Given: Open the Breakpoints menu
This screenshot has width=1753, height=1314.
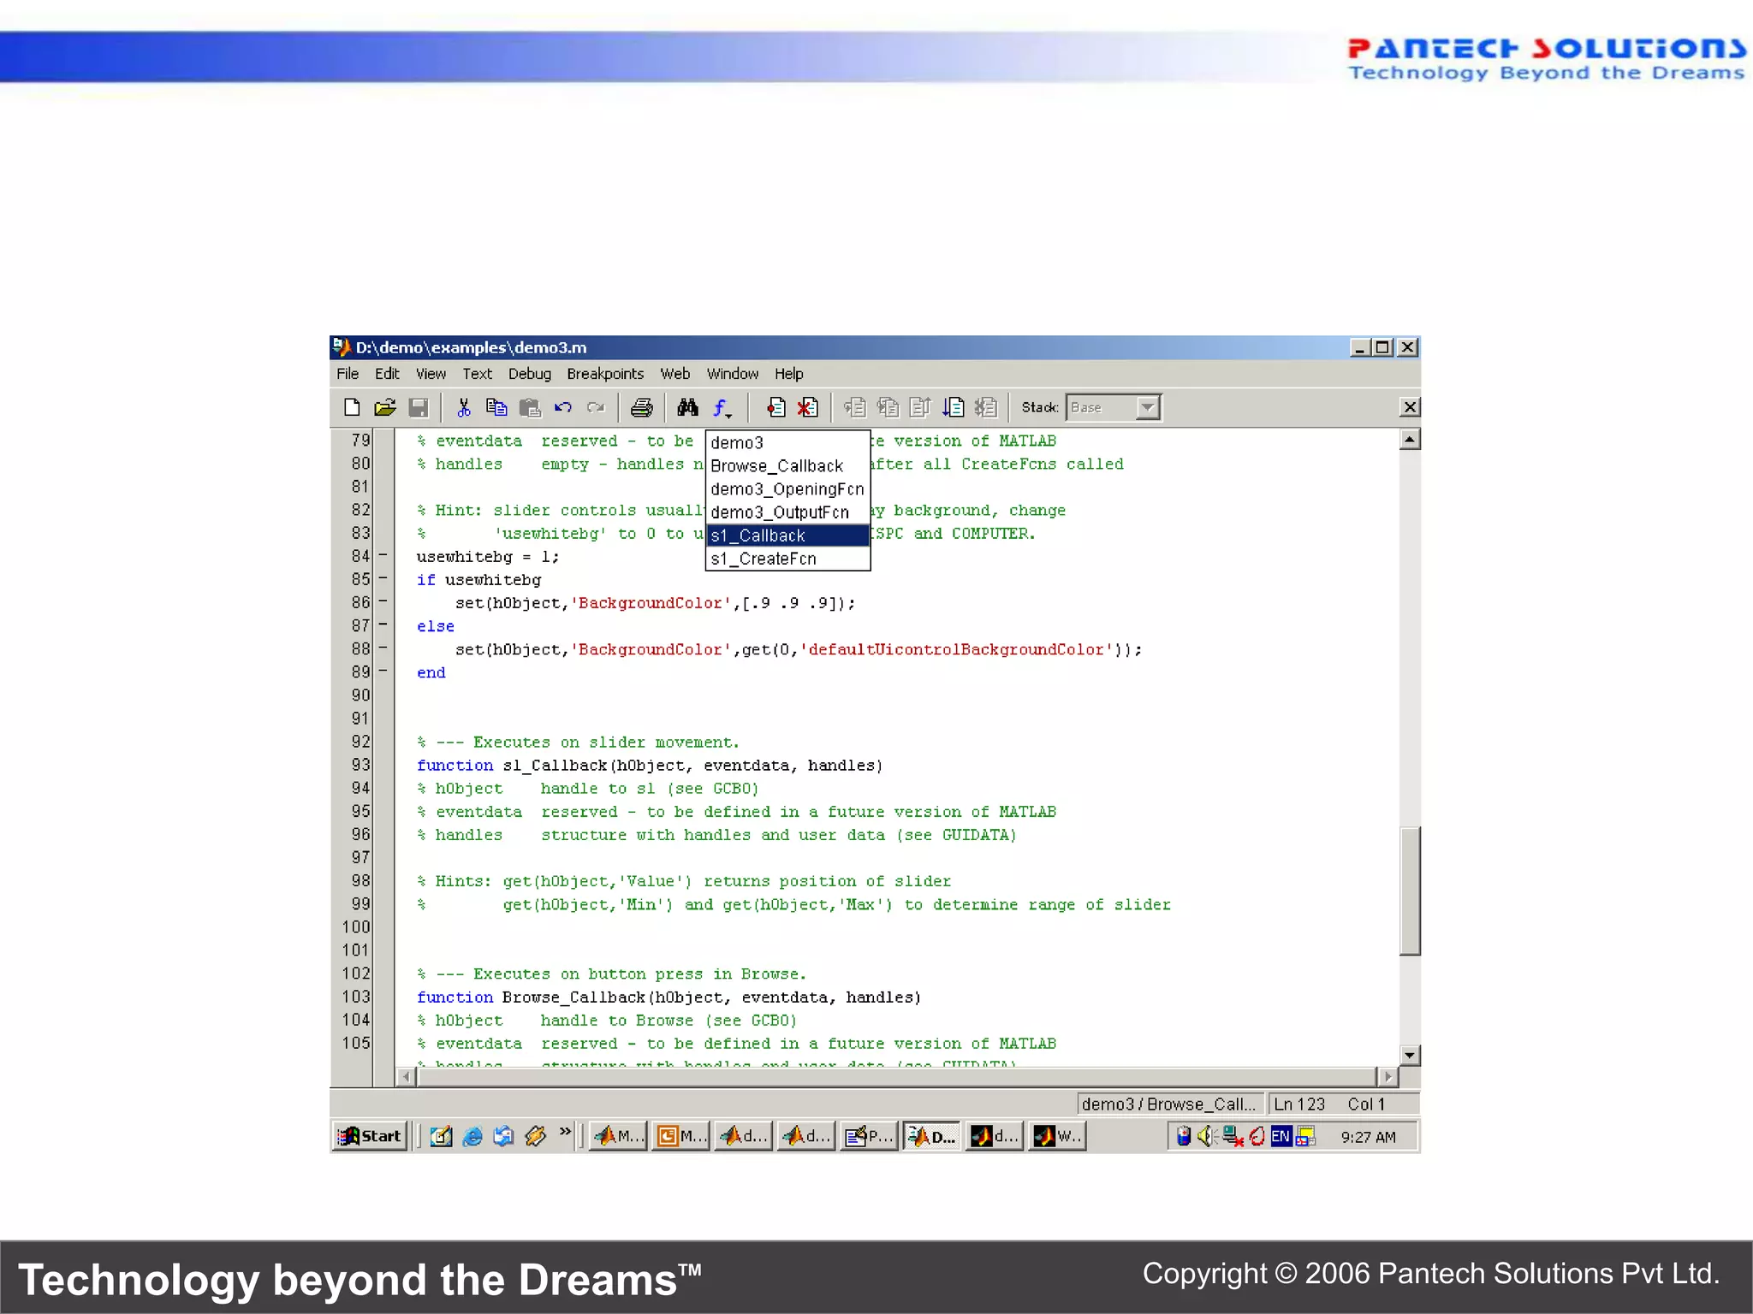Looking at the screenshot, I should pos(605,374).
